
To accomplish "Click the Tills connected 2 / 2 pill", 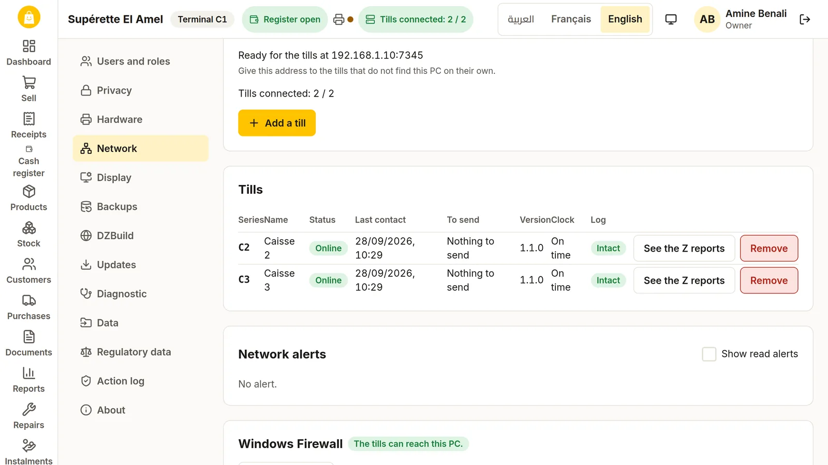I will click(x=416, y=20).
